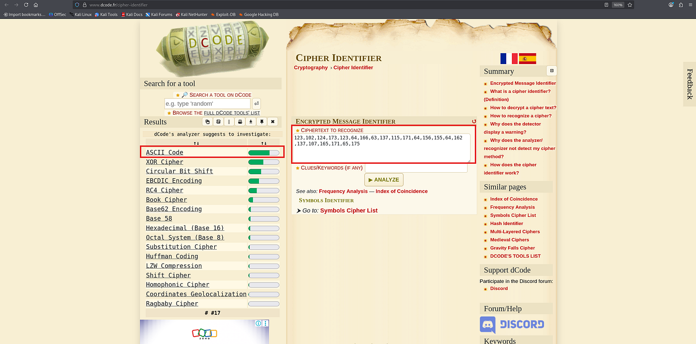Viewport: 696px width, 344px height.
Task: Click the reset arrow beside Encrypted Message Identifier
Action: tap(474, 122)
